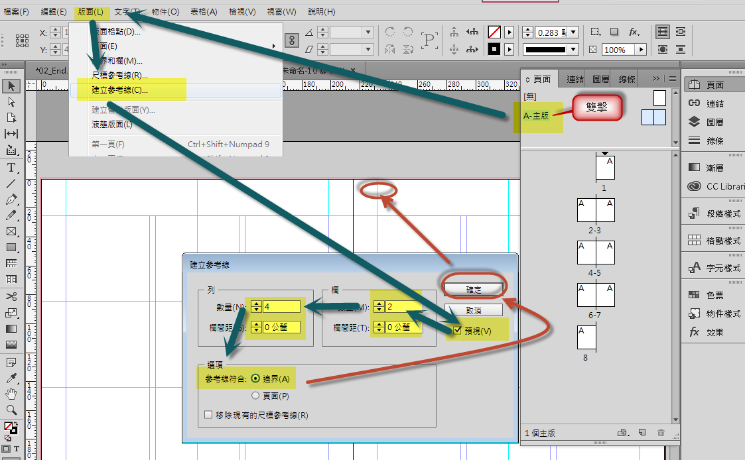The height and width of the screenshot is (460, 745).
Task: Select the Type tool in toolbox
Action: 11,168
